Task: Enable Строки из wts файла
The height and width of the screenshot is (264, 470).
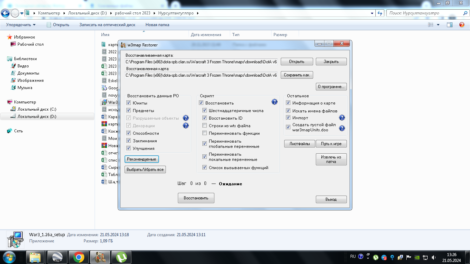Action: [204, 125]
